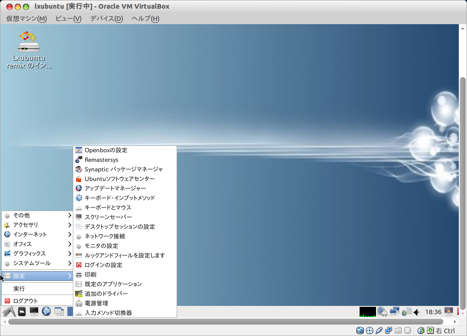Click the 18:36 panel clock

click(433, 312)
